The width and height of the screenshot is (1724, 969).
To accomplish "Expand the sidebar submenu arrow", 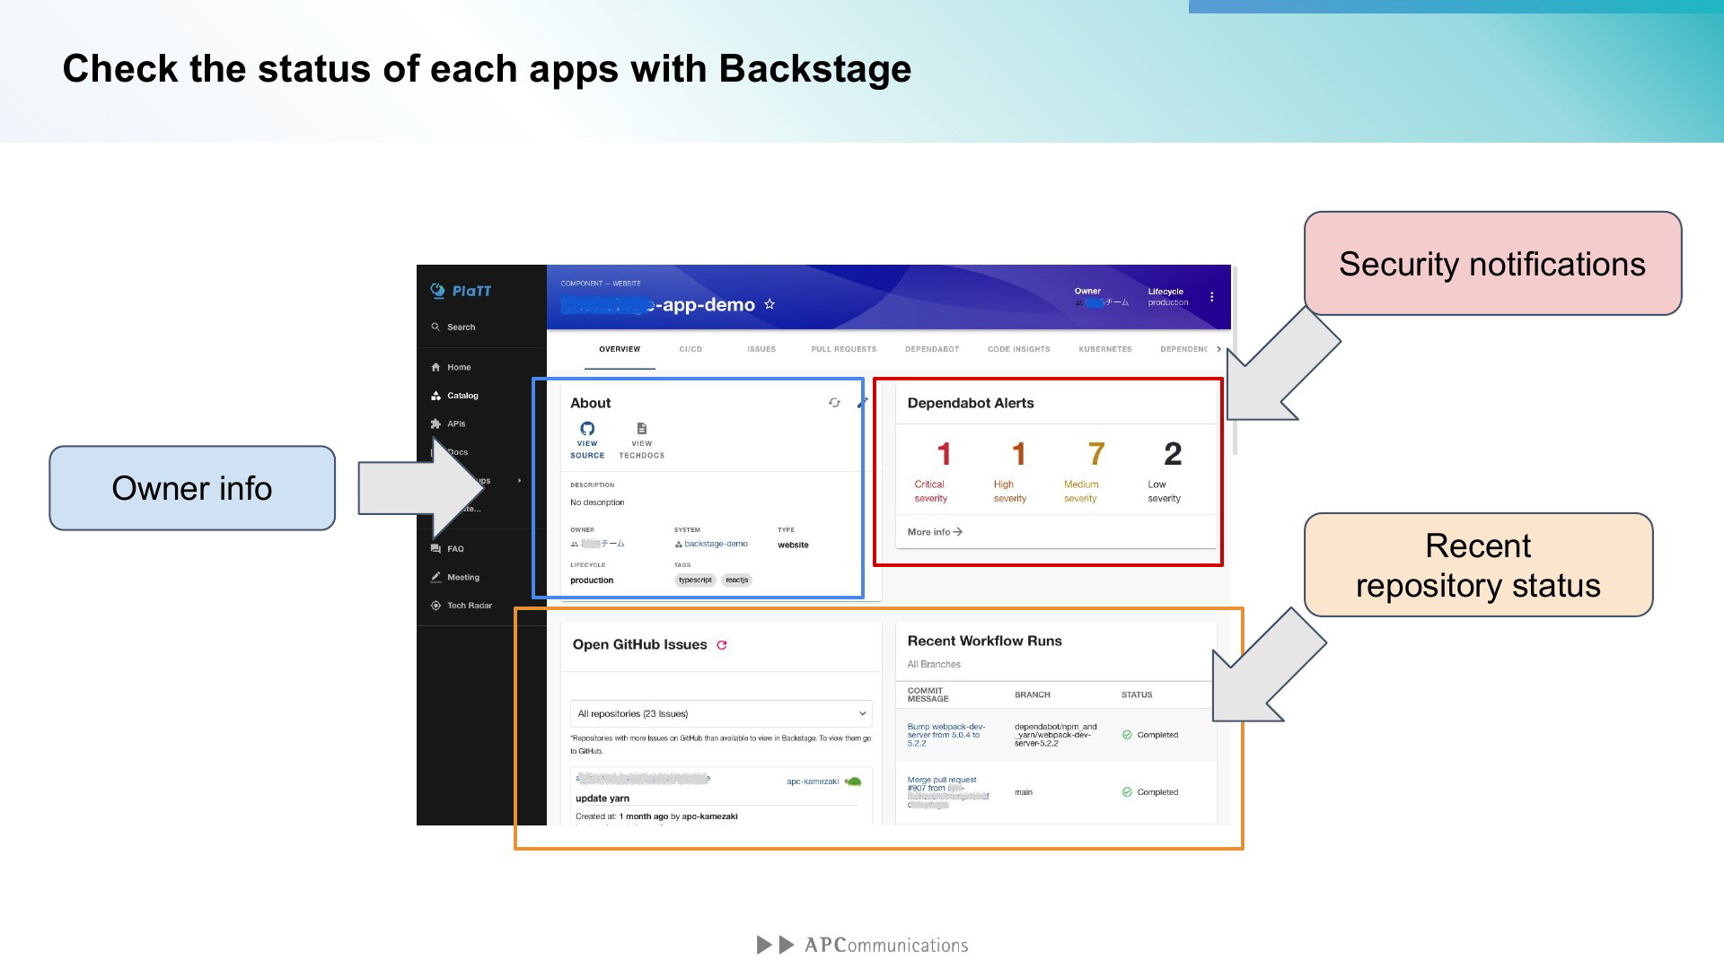I will pos(520,481).
